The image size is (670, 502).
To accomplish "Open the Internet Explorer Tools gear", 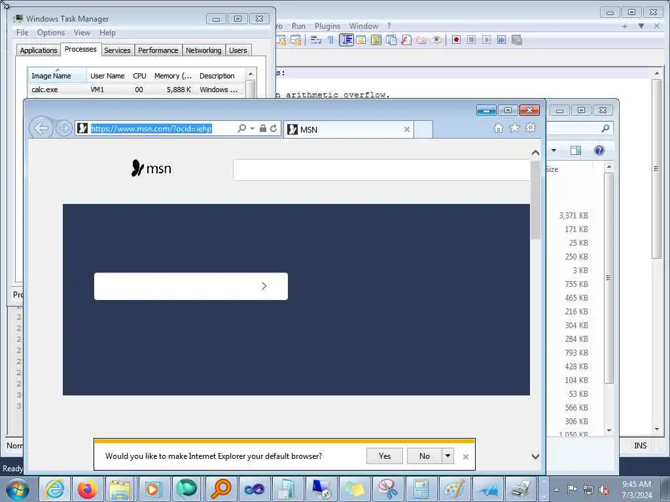I will (530, 127).
